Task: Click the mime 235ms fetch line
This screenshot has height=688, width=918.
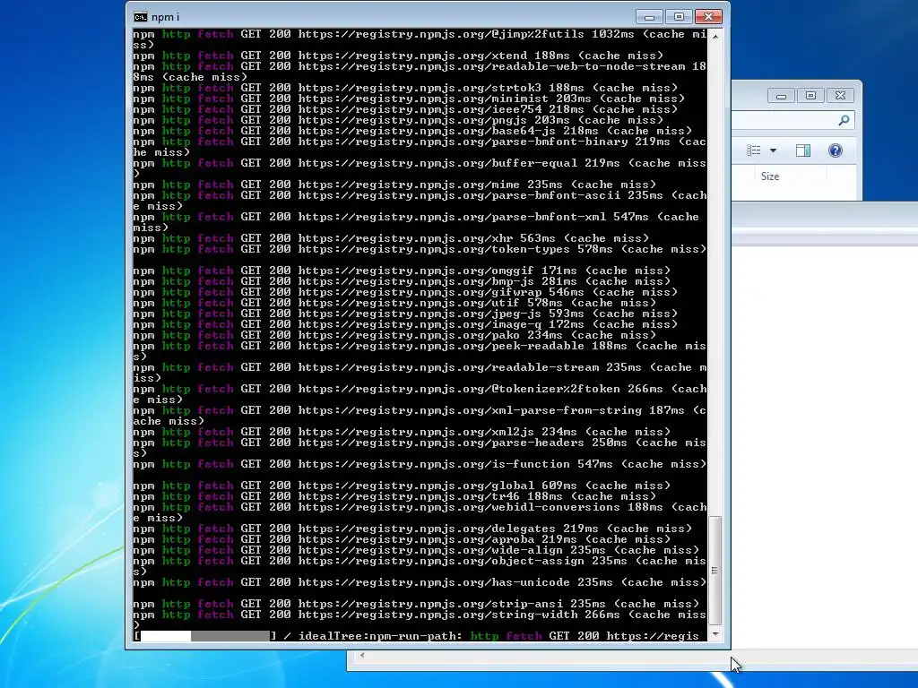Action: tap(394, 185)
